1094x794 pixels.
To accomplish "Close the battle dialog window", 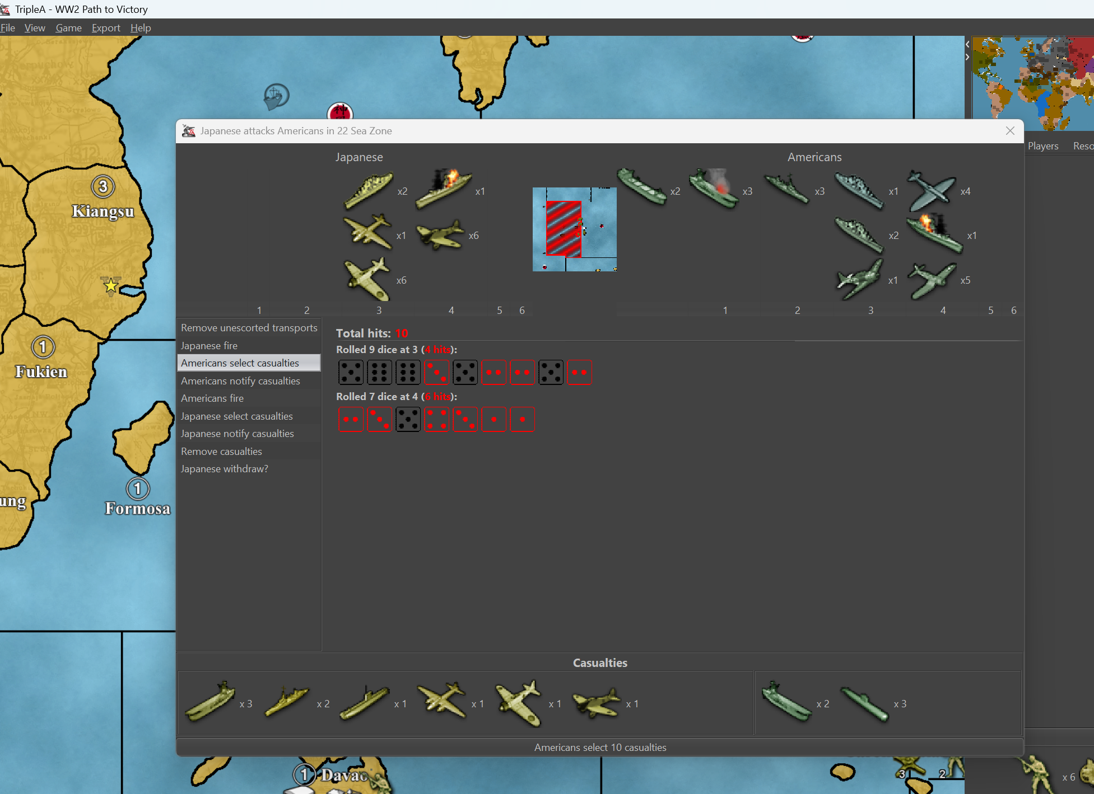I will pos(1010,131).
